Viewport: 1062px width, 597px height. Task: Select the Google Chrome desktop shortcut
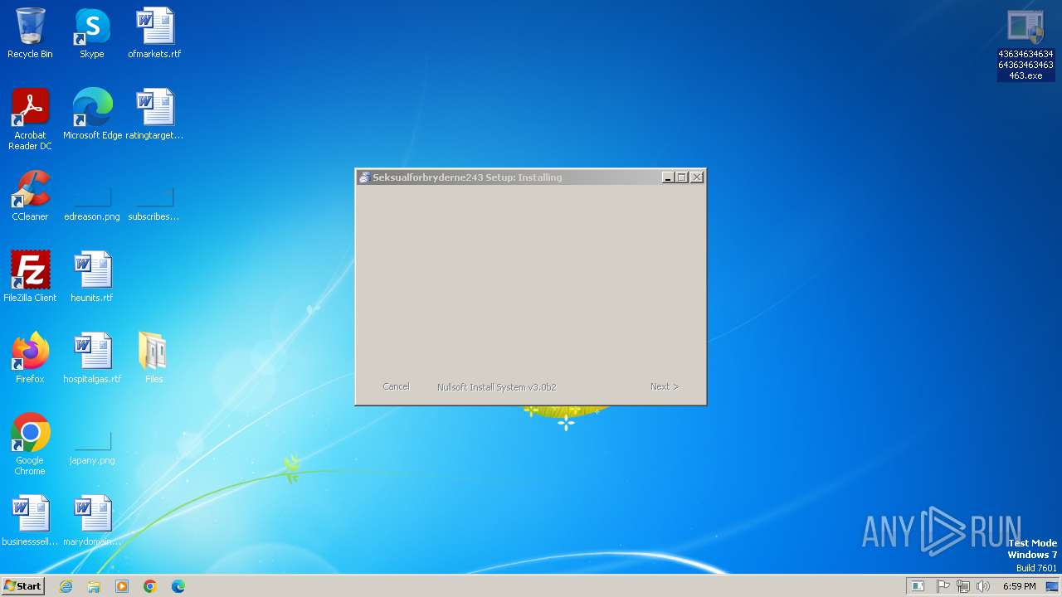(x=30, y=444)
